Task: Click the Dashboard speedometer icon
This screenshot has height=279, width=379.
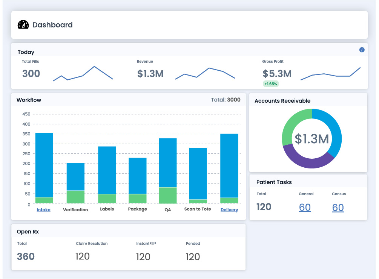Action: tap(23, 25)
